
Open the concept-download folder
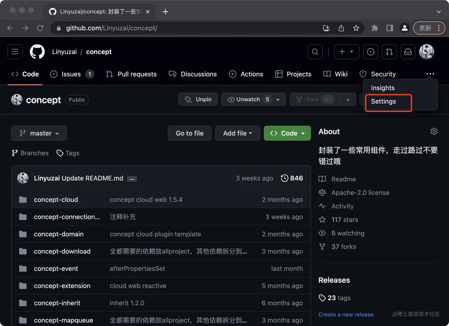(x=62, y=251)
